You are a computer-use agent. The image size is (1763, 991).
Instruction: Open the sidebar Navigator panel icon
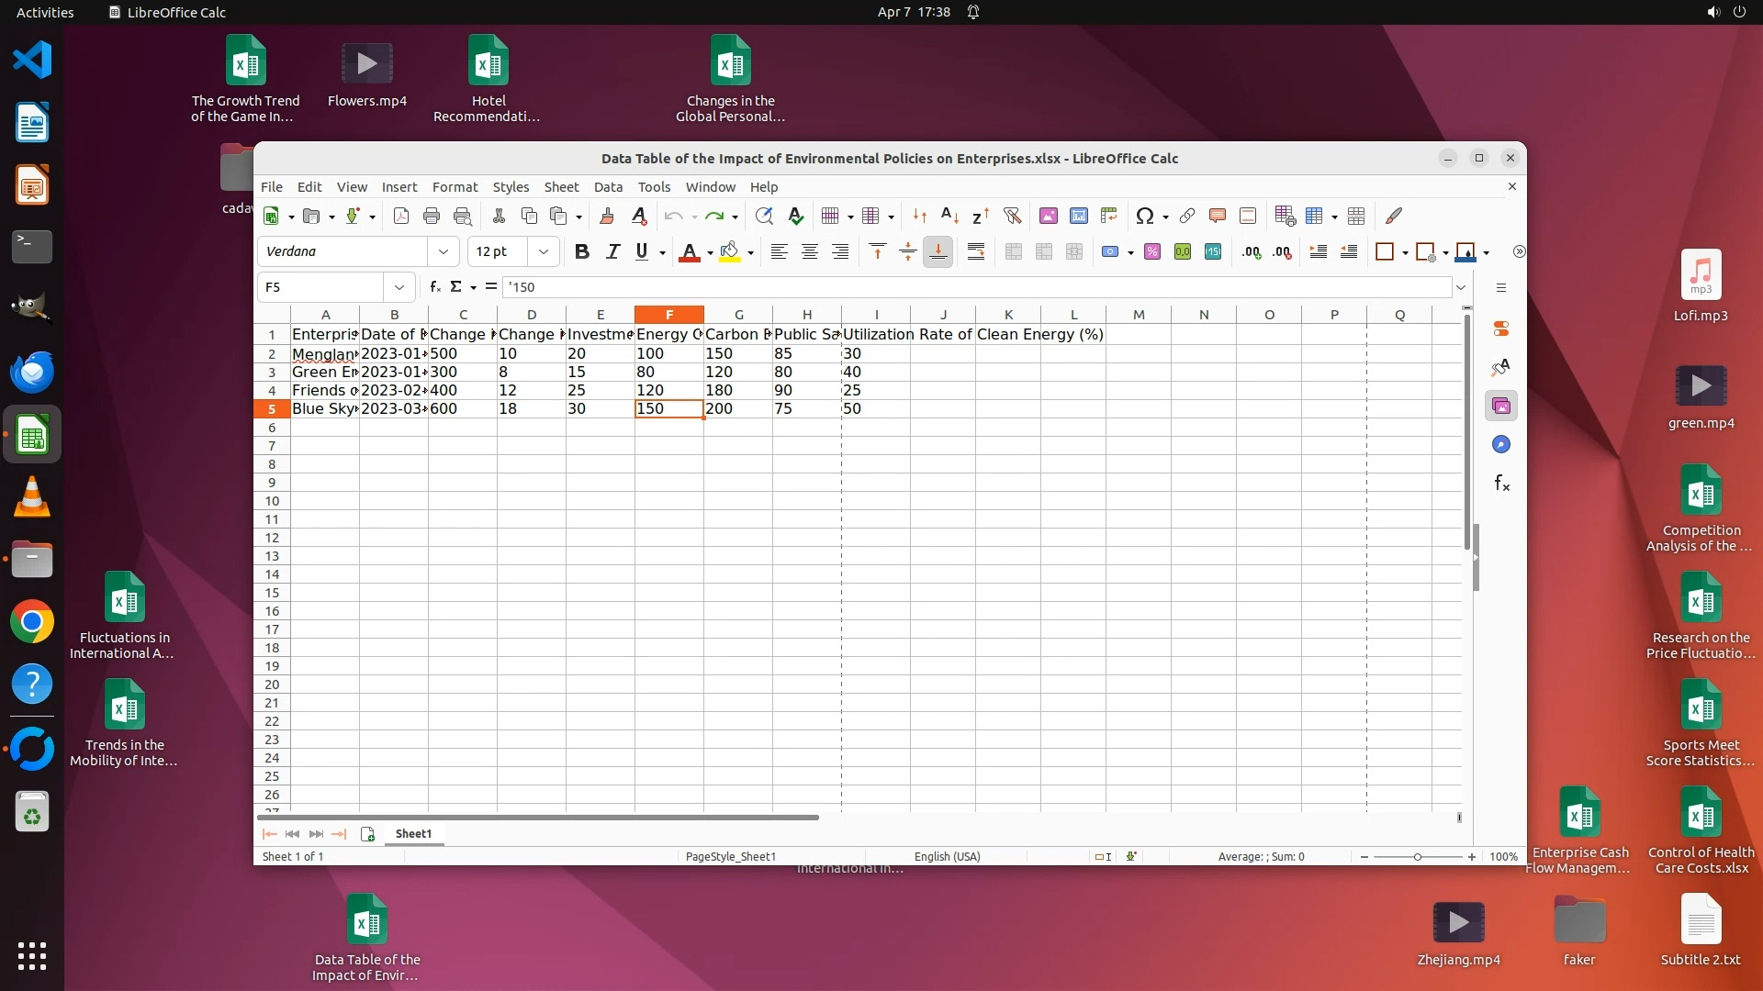[1501, 445]
